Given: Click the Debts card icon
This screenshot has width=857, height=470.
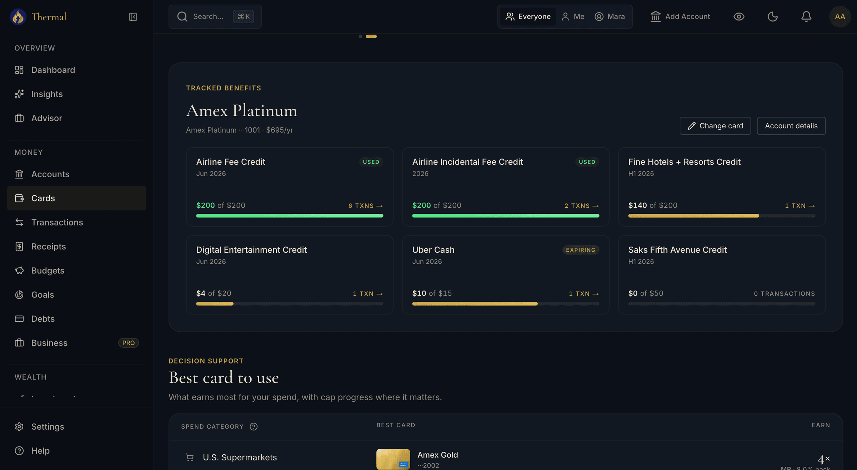Looking at the screenshot, I should pos(19,318).
